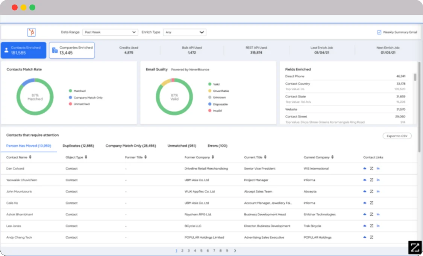Enable the Weekly Summary Email checkbox
423x256 pixels.
379,32
